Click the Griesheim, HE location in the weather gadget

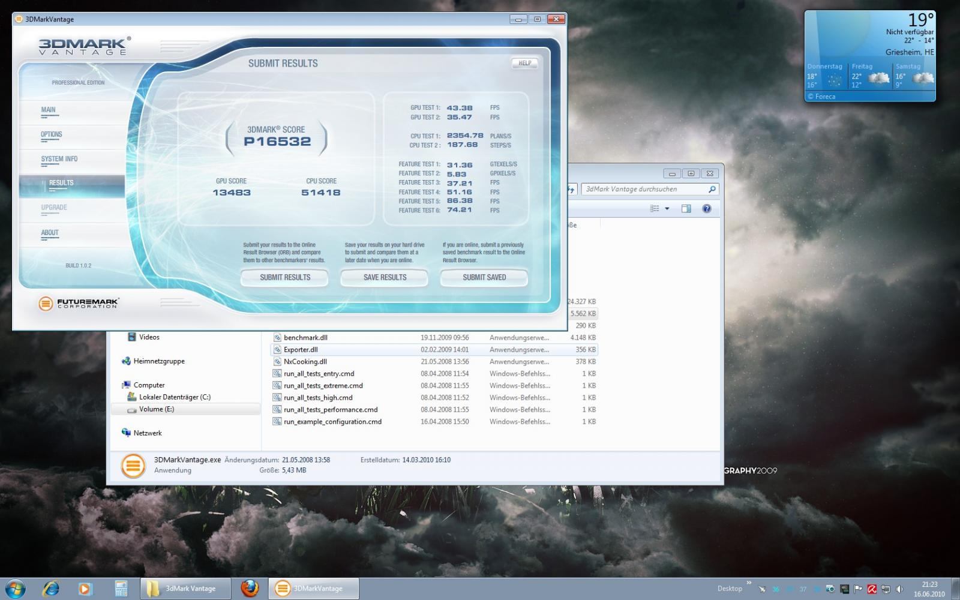(910, 52)
